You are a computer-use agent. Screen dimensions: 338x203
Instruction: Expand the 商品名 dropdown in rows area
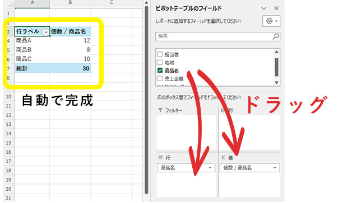pyautogui.click(x=210, y=168)
